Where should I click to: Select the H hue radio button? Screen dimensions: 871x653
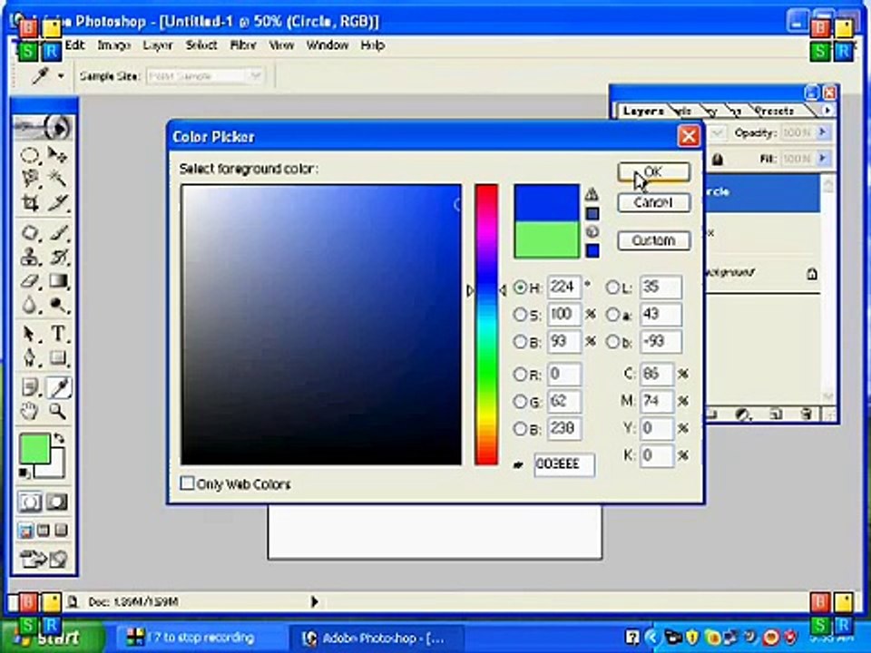point(520,288)
